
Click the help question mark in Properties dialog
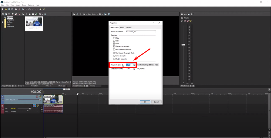coord(153,23)
